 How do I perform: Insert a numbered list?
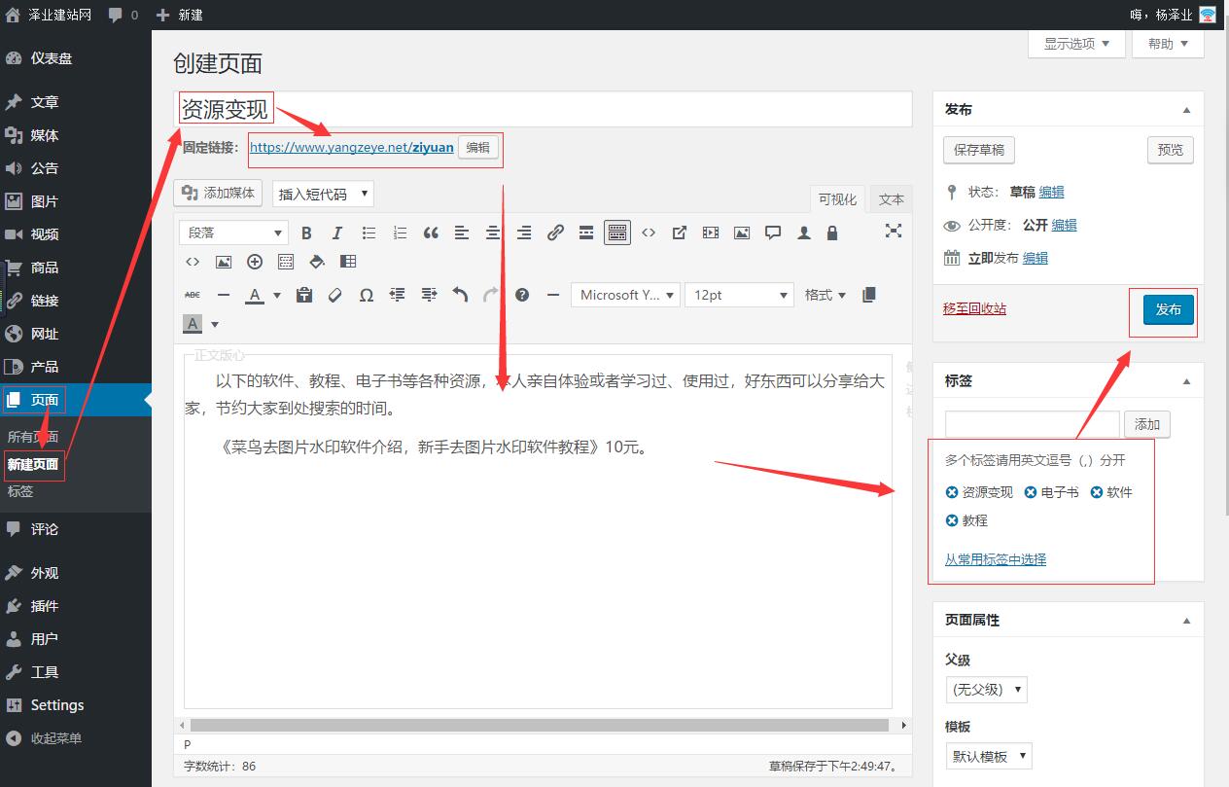click(x=400, y=233)
